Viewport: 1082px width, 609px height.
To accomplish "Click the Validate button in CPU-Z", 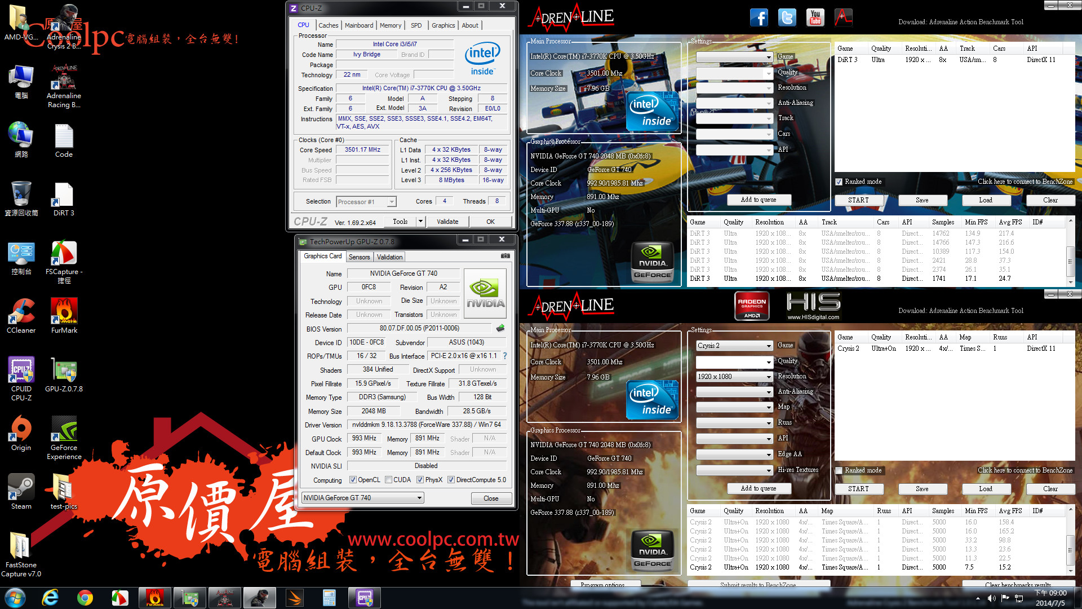I will click(447, 222).
